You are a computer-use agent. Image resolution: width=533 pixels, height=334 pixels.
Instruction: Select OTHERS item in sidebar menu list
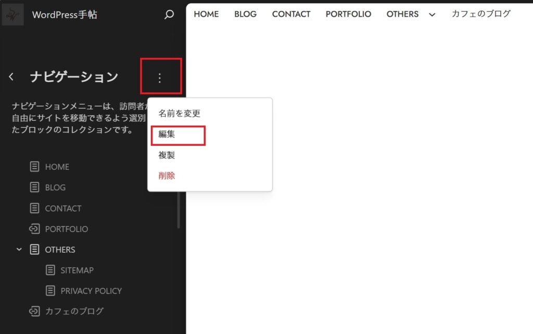pyautogui.click(x=60, y=250)
